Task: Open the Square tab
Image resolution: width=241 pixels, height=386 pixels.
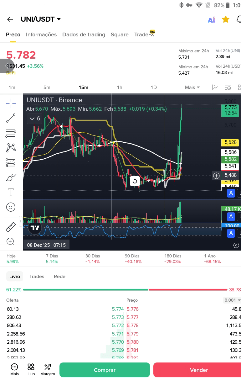Action: pyautogui.click(x=120, y=34)
